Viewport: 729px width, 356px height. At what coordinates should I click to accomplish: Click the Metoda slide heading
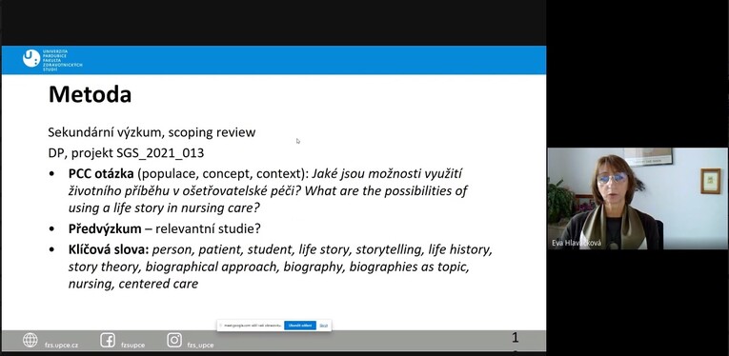(91, 94)
